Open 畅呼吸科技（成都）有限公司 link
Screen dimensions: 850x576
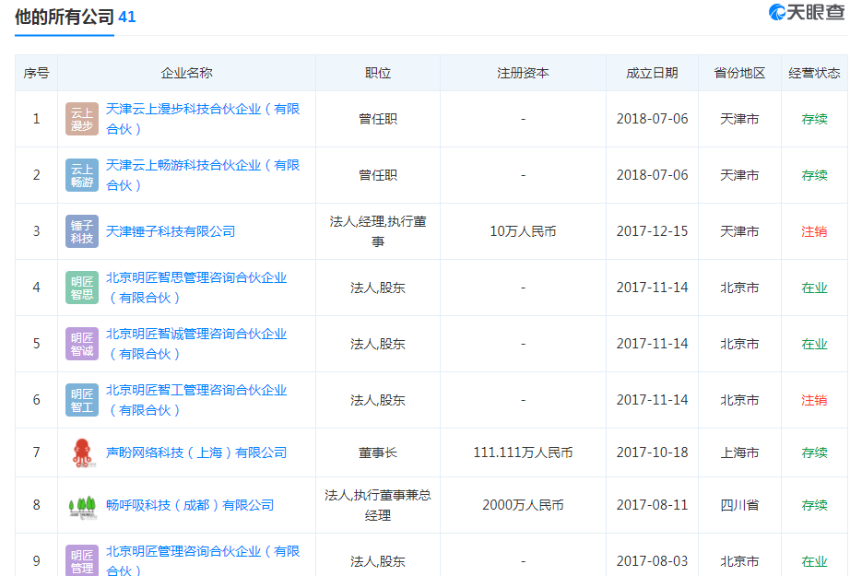(190, 505)
